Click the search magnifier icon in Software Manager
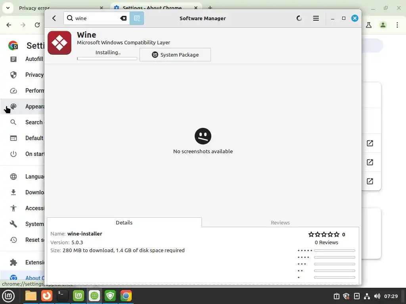 [x=70, y=18]
